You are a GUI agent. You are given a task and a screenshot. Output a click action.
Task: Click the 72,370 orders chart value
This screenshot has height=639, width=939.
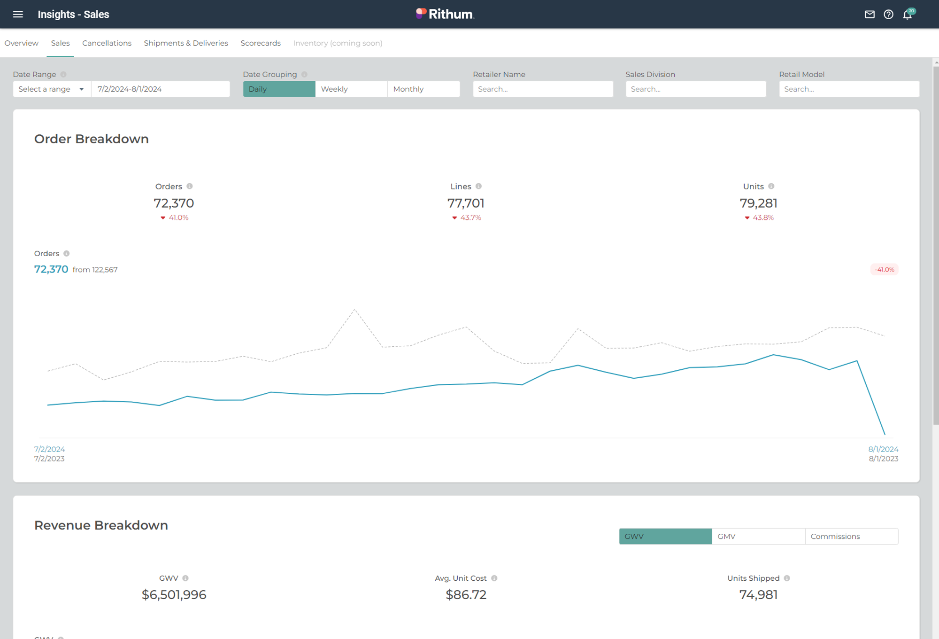click(51, 269)
